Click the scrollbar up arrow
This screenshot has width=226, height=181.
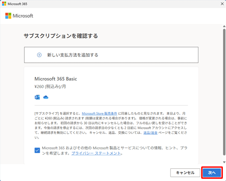(x=224, y=26)
